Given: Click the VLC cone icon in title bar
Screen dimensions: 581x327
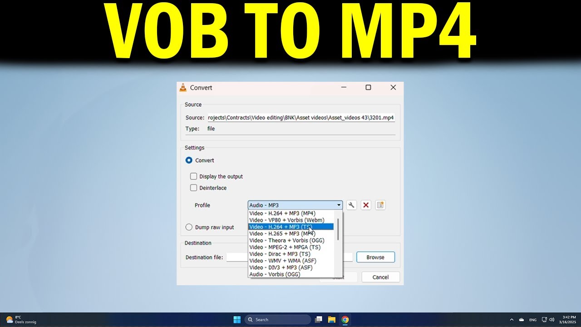Looking at the screenshot, I should (183, 88).
